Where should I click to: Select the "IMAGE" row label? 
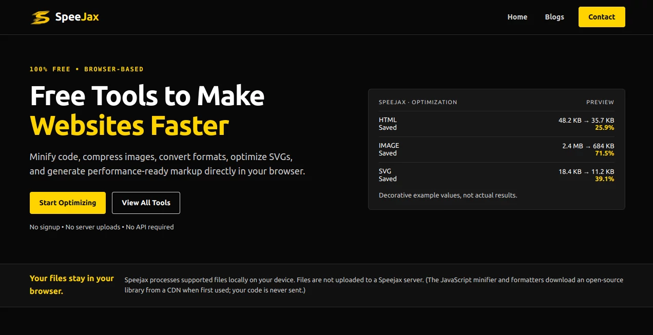pos(389,146)
